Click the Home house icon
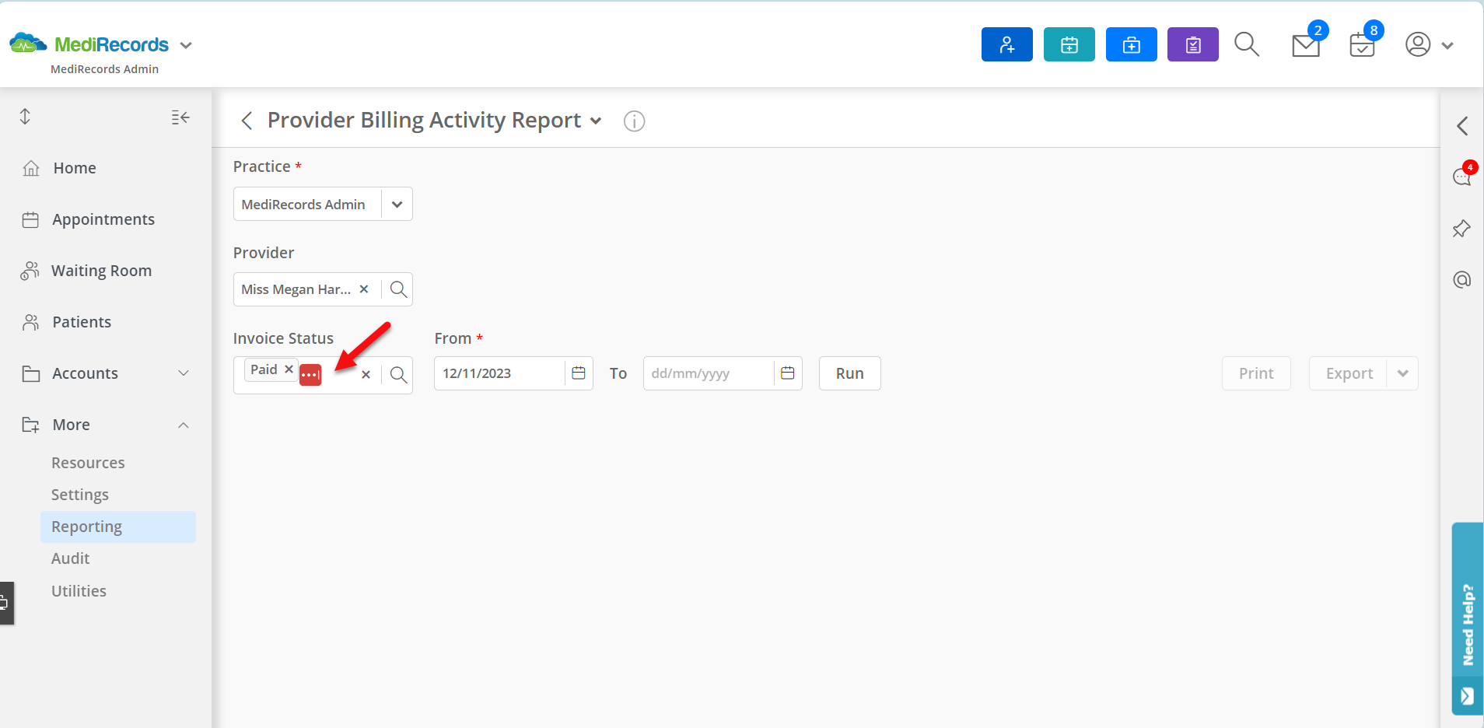This screenshot has width=1484, height=728. [x=31, y=168]
